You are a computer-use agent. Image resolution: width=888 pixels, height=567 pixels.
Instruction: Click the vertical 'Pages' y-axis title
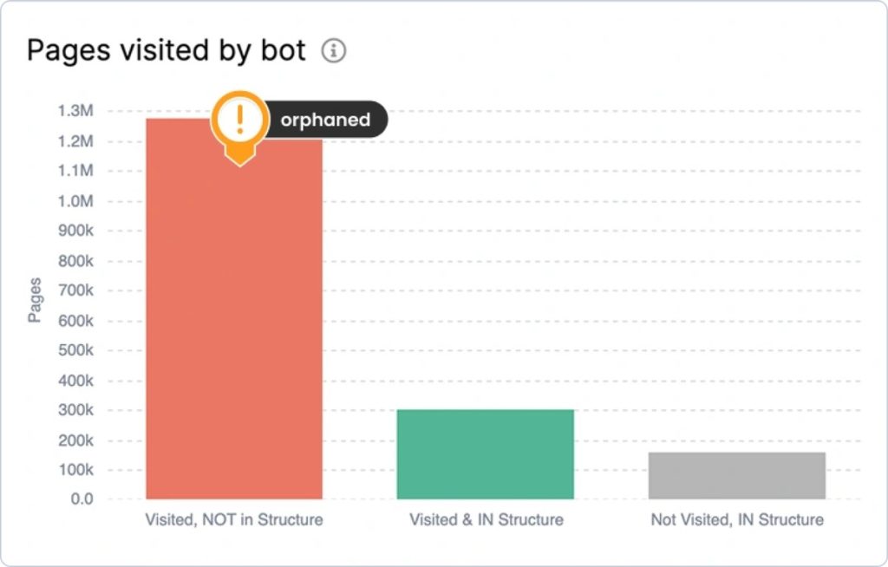[x=35, y=300]
